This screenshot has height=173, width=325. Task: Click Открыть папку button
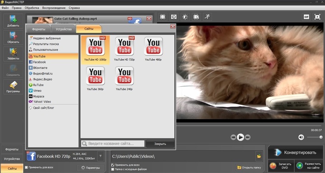pyautogui.click(x=249, y=167)
